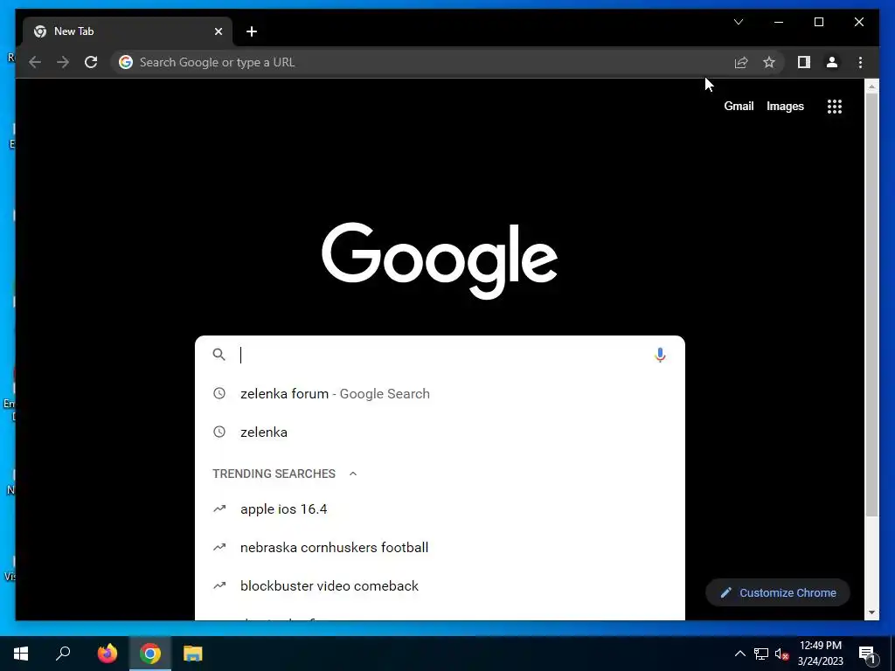Collapse the Trending Searches section
Viewport: 895px width, 671px height.
pyautogui.click(x=353, y=474)
